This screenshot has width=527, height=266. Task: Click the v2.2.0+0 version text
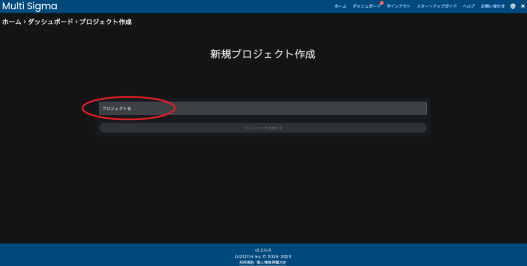262,250
